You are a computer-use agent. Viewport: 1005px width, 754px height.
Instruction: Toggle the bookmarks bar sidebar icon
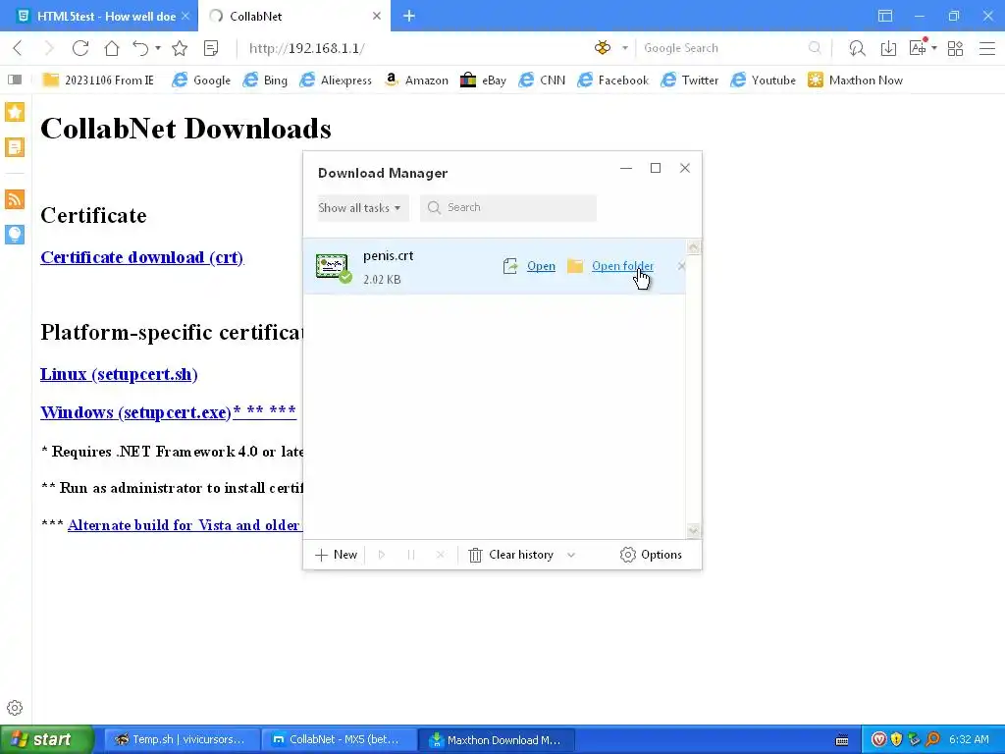pyautogui.click(x=15, y=80)
